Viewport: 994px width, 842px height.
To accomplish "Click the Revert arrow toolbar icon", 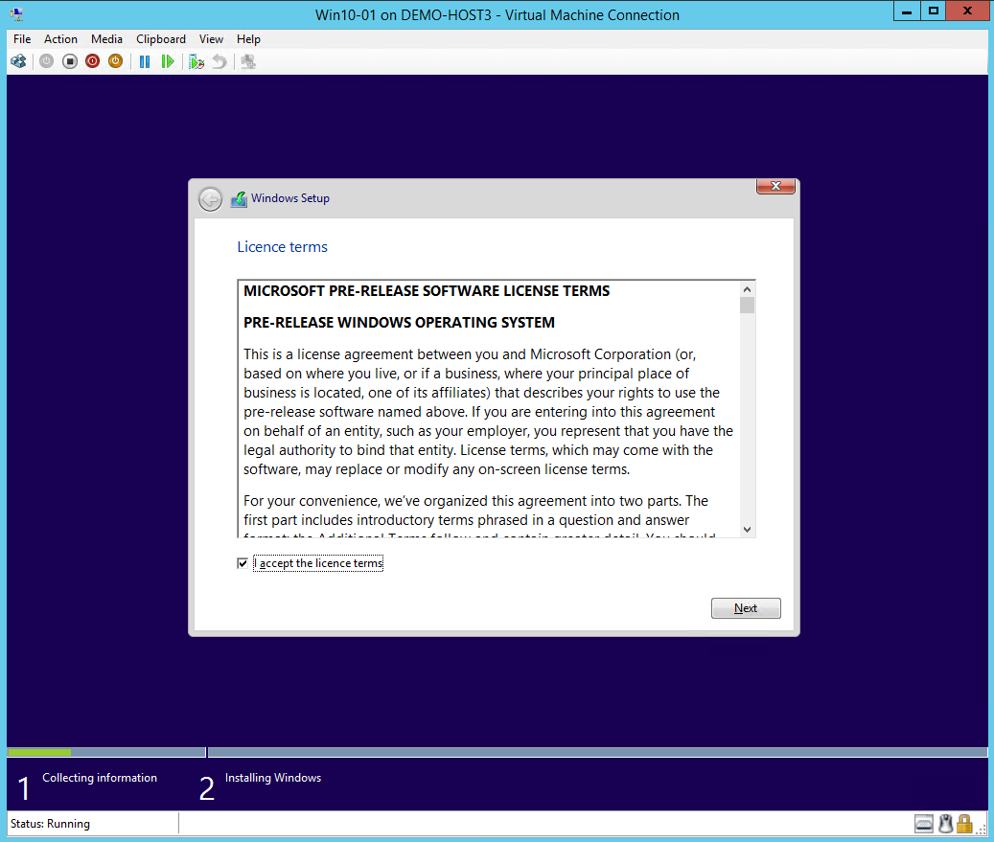I will 220,61.
